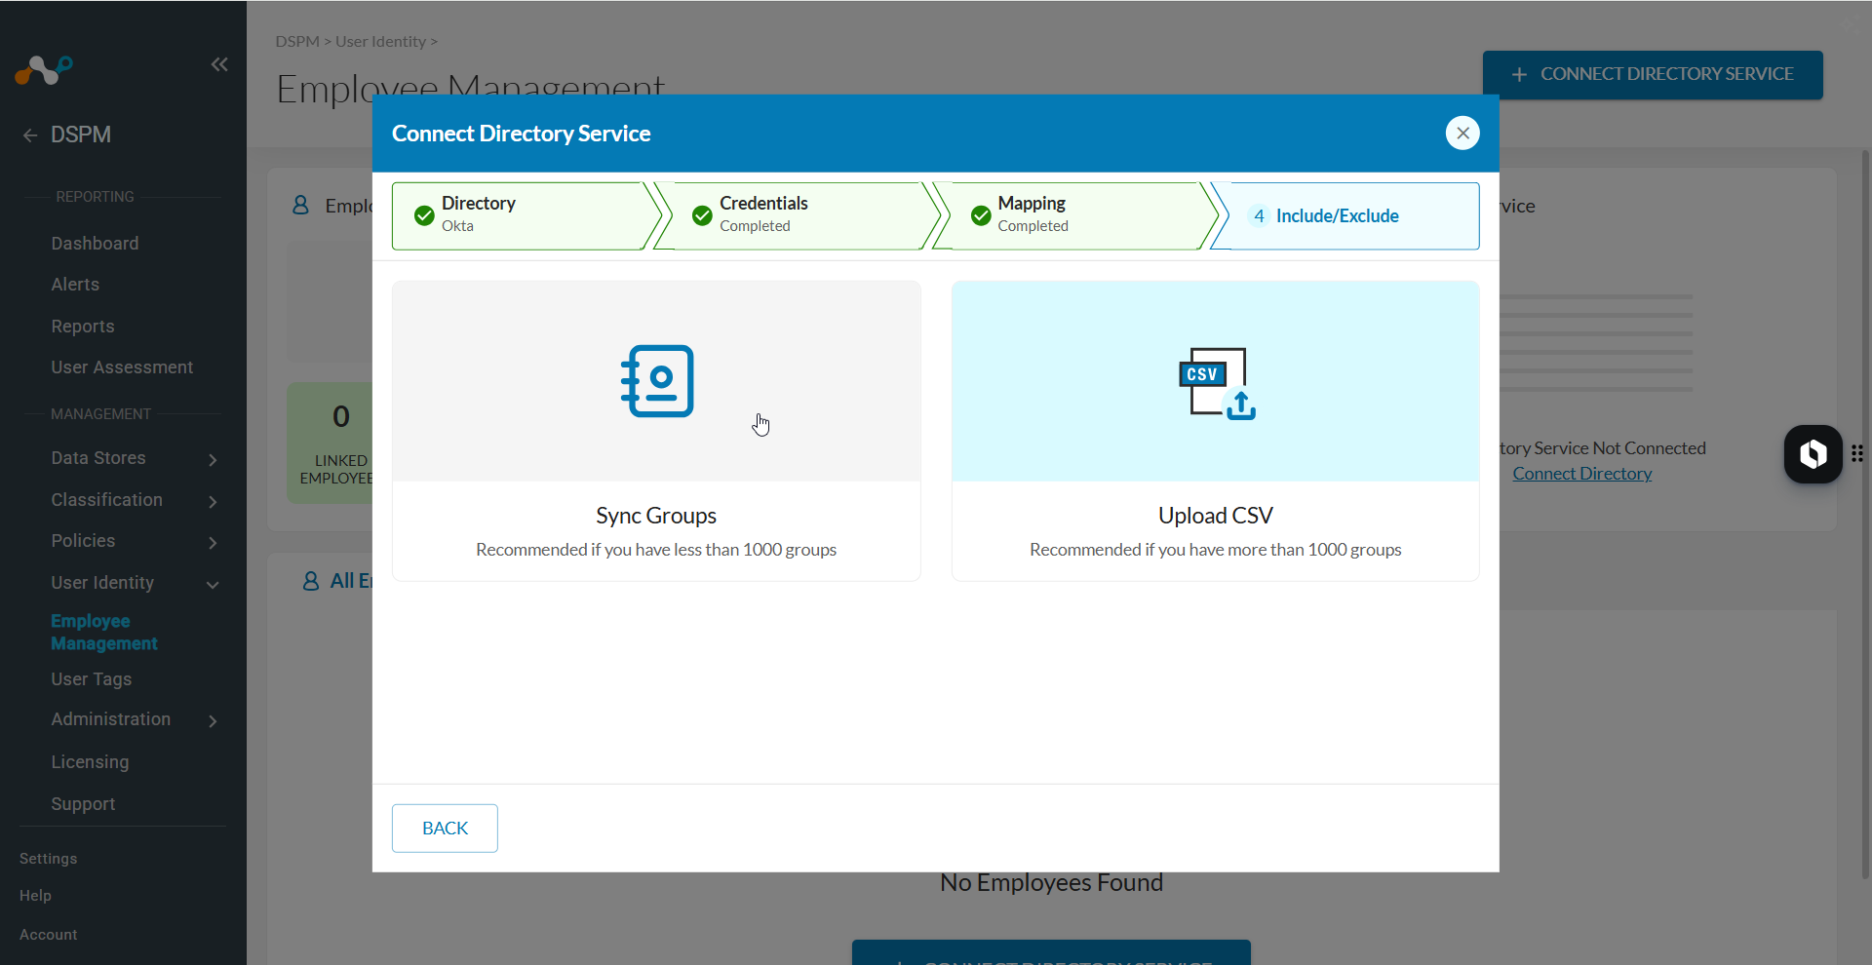
Task: Go to the Mapping step tab
Action: click(1075, 215)
